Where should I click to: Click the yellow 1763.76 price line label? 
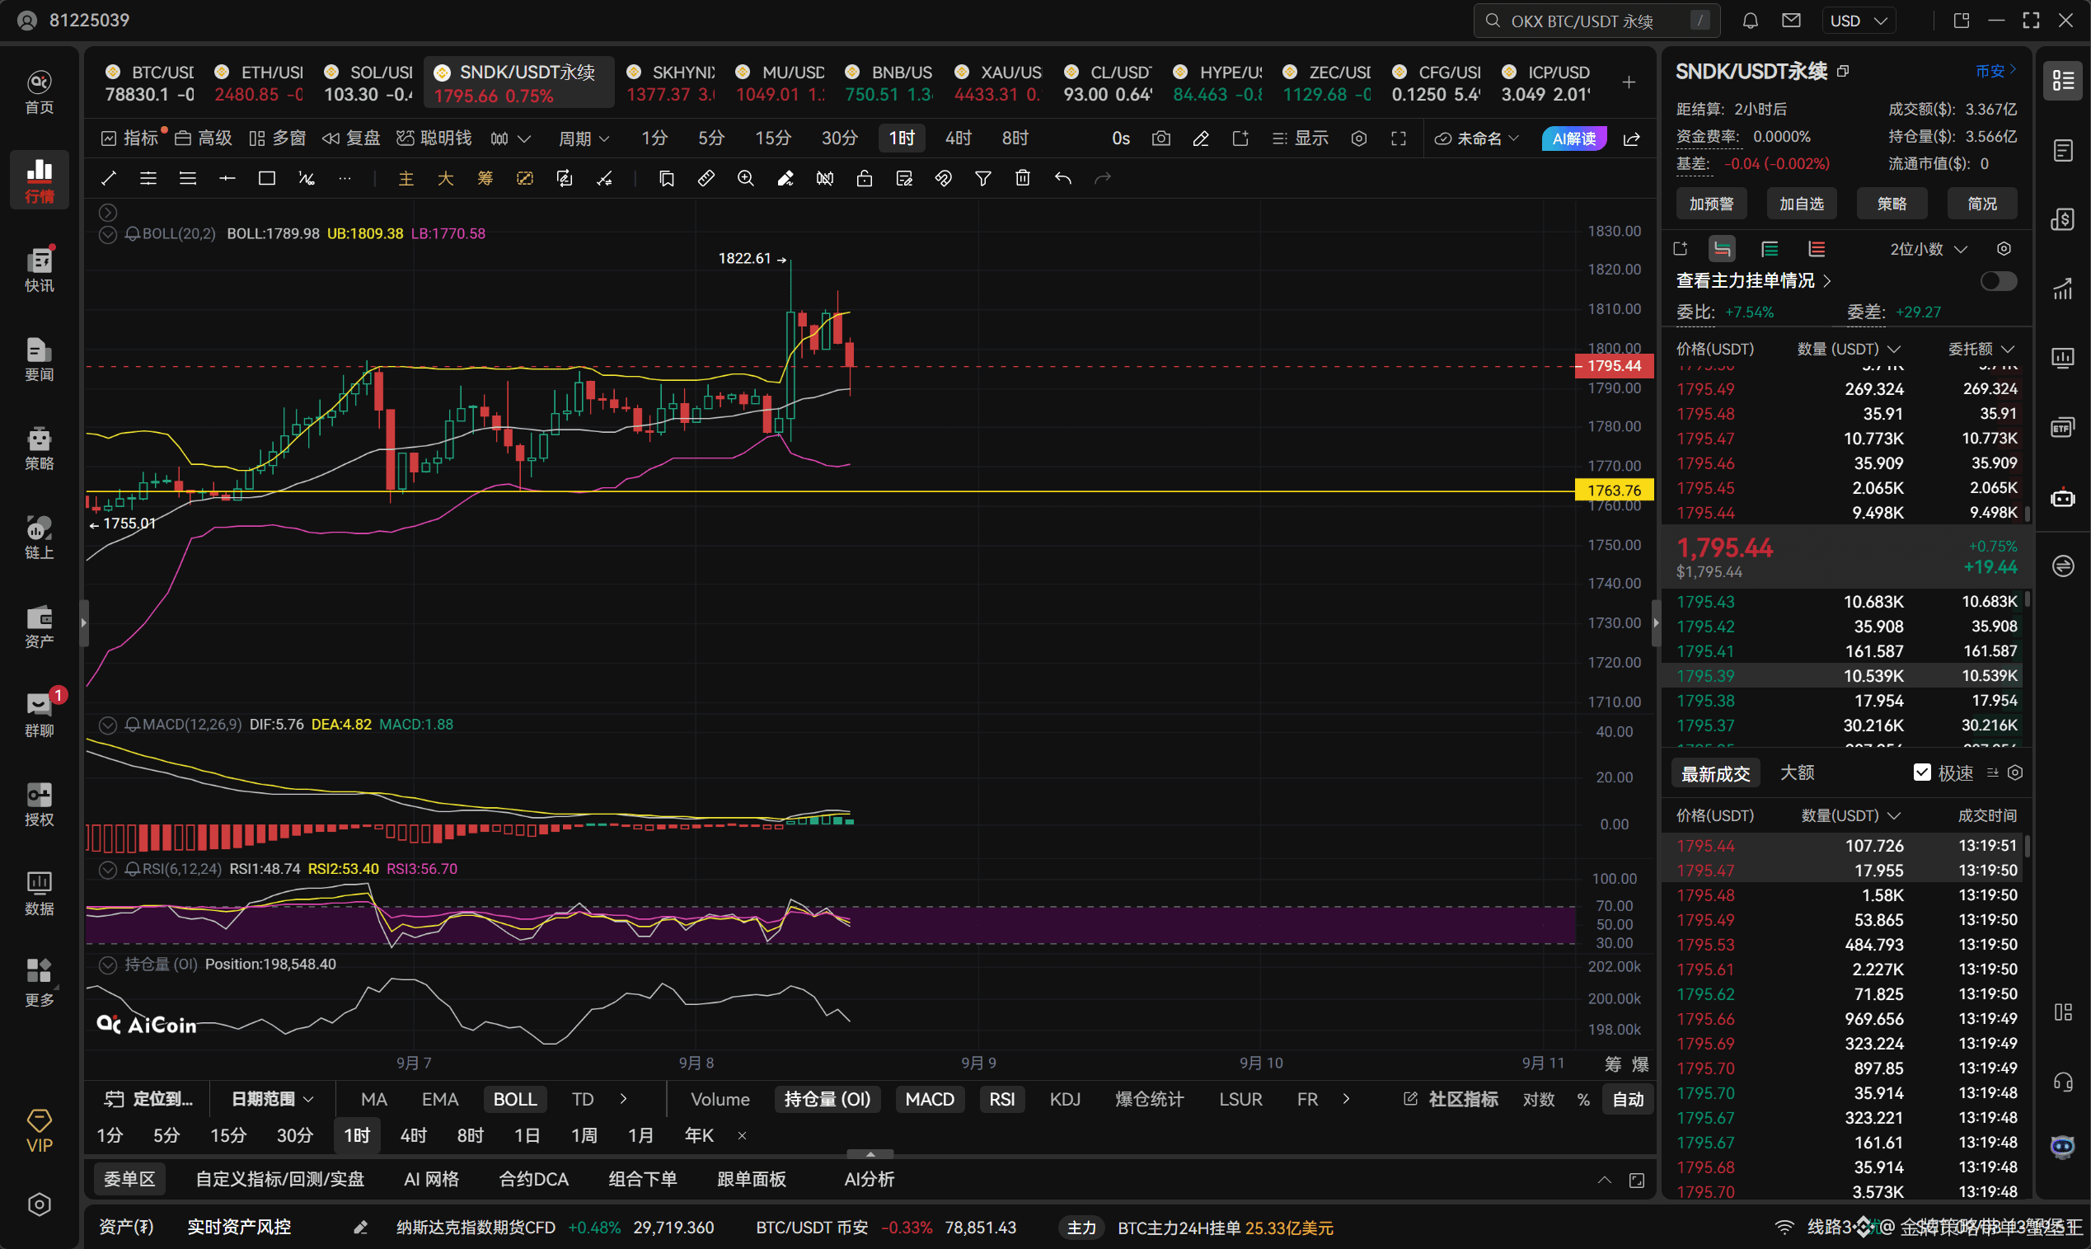[x=1613, y=491]
